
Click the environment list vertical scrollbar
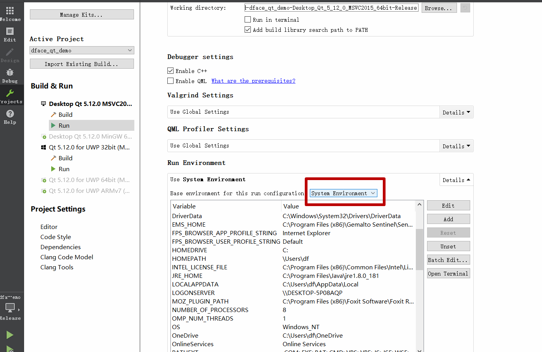419,249
